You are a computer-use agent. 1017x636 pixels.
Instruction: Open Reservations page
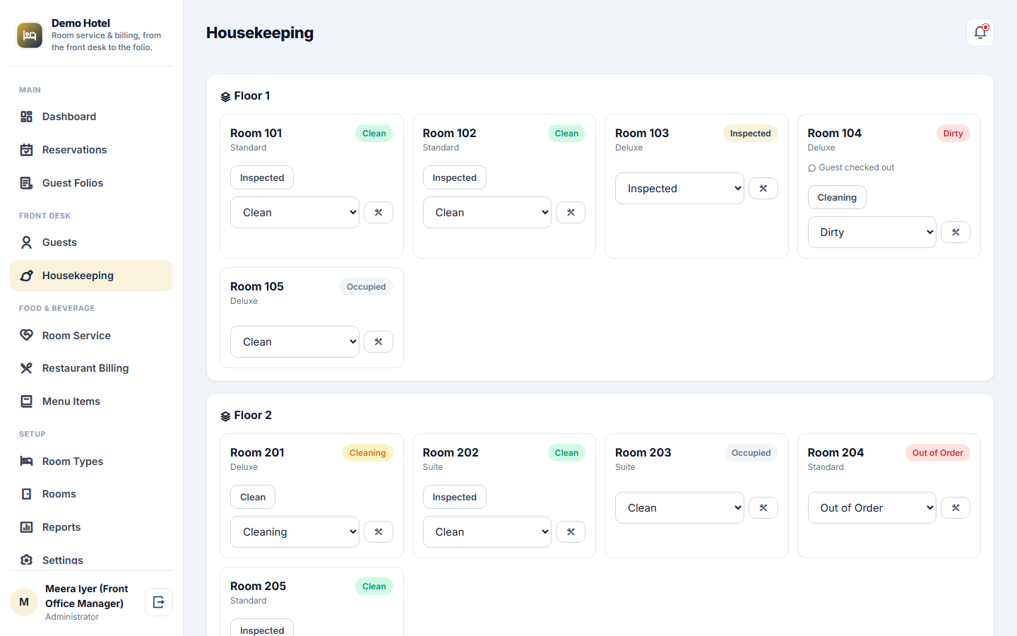(x=91, y=150)
